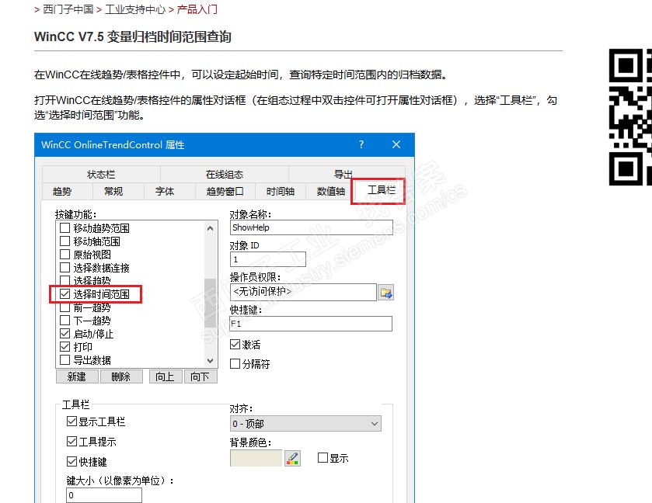
Task: Switch to the 常规 tab
Action: pos(113,191)
